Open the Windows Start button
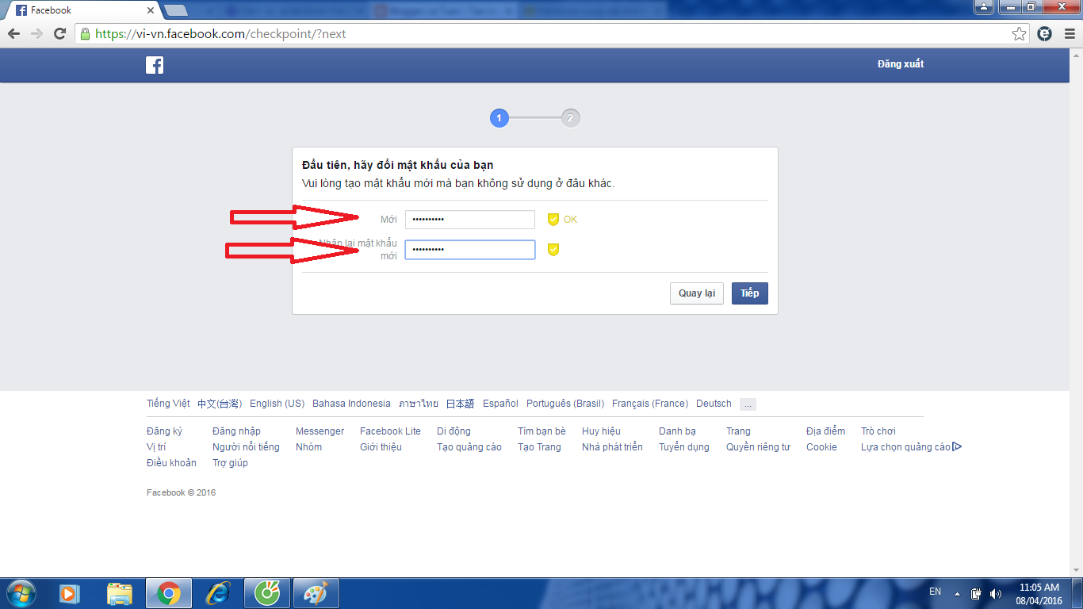 click(20, 593)
